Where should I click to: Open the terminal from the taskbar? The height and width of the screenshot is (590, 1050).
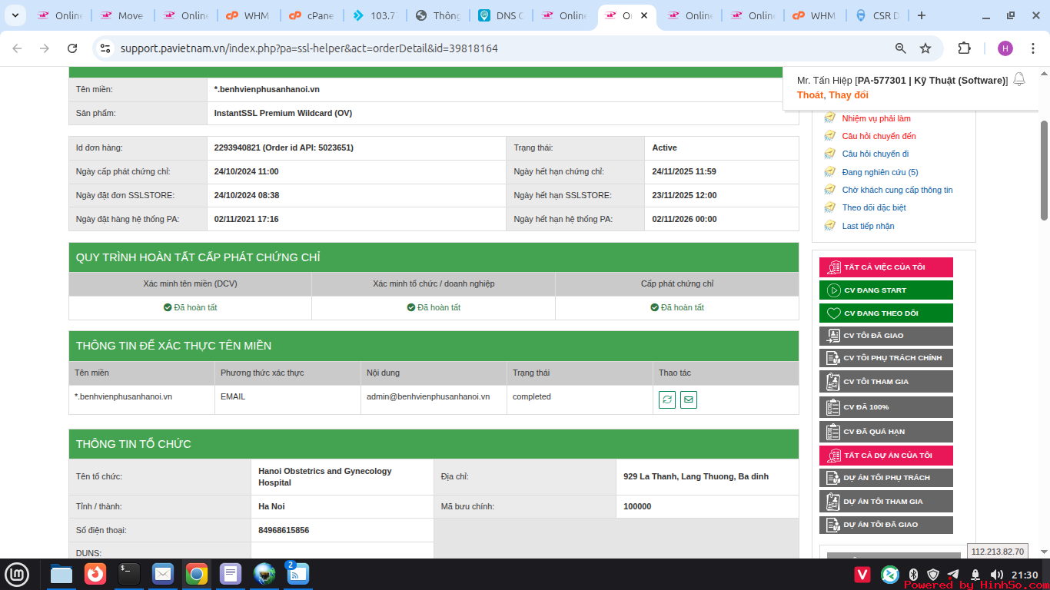(129, 574)
